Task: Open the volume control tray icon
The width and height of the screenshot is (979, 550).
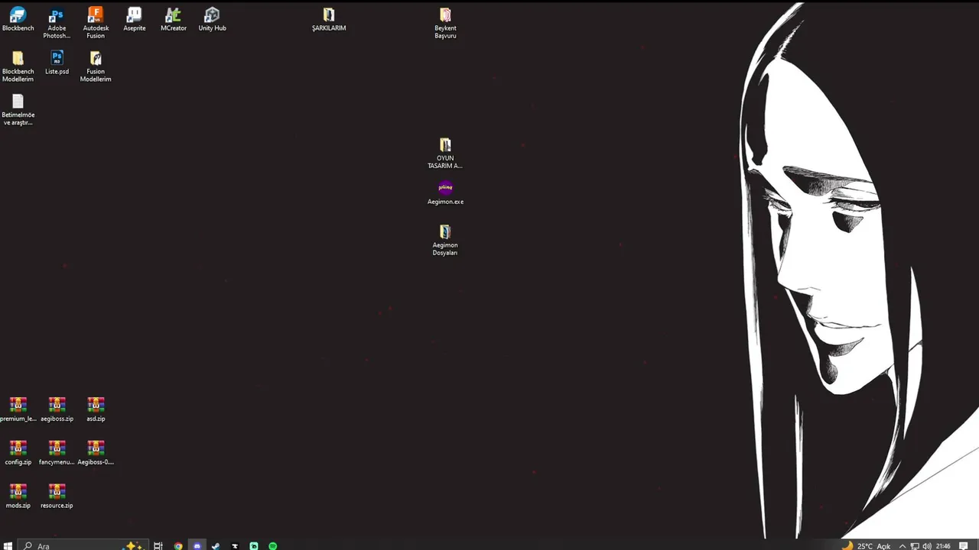Action: pos(927,545)
